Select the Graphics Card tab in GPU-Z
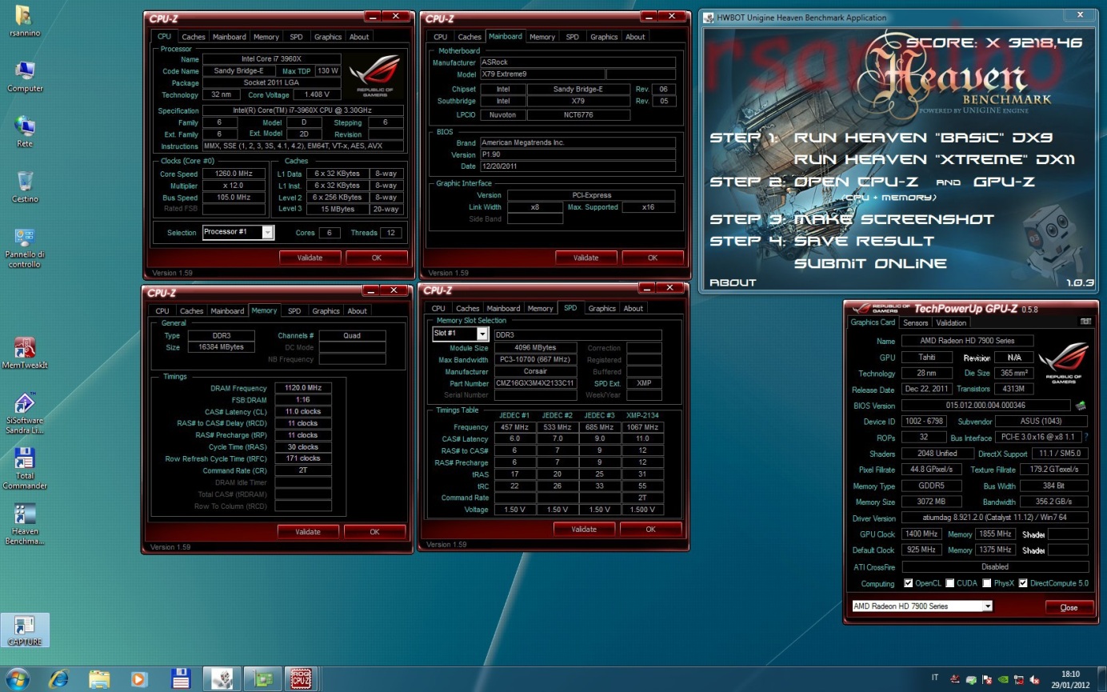 coord(873,322)
